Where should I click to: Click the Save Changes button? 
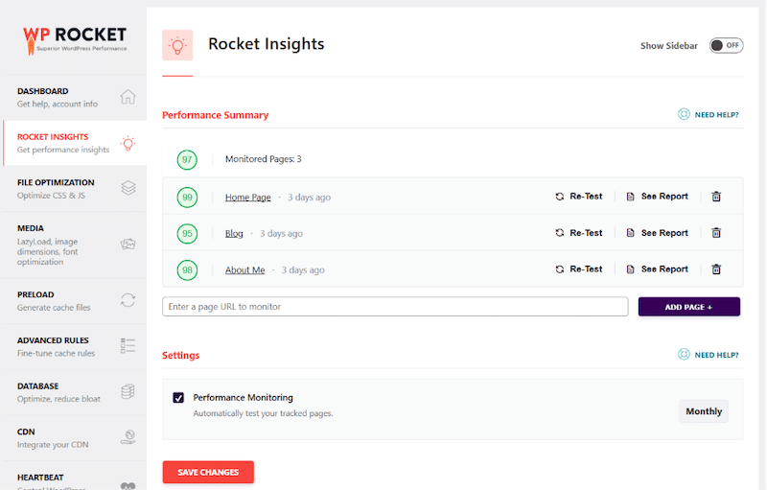click(x=208, y=472)
